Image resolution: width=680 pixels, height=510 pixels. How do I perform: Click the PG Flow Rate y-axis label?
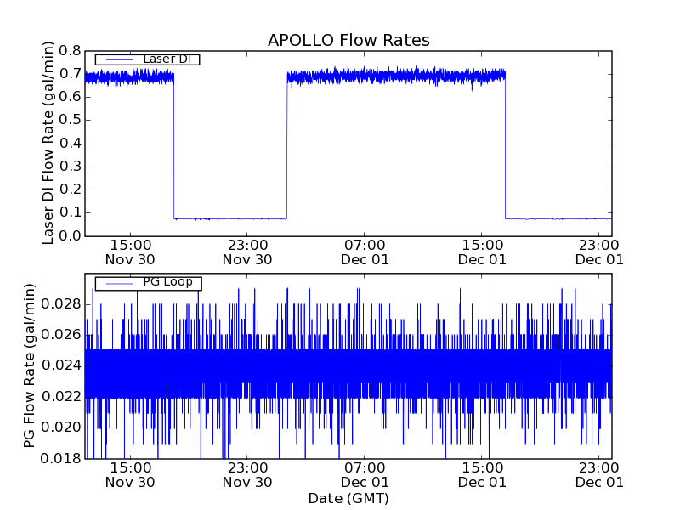(30, 366)
